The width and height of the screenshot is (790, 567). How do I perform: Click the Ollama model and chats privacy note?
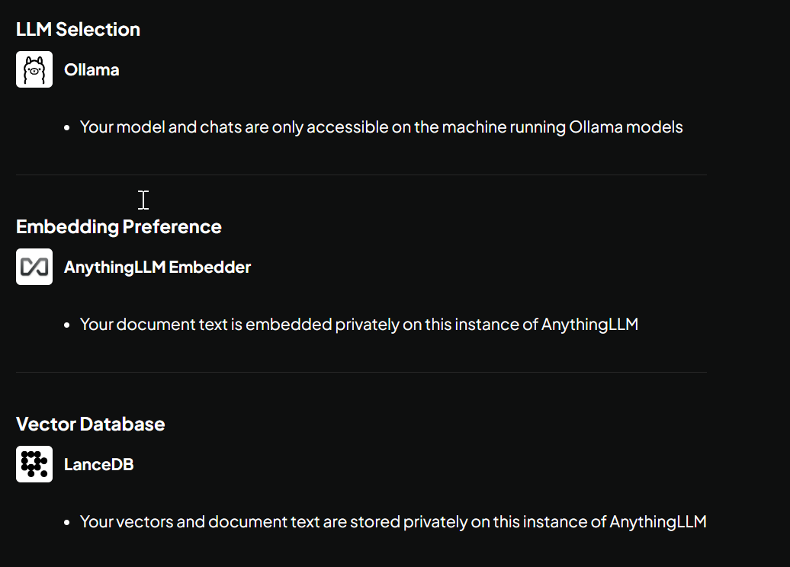coord(381,127)
